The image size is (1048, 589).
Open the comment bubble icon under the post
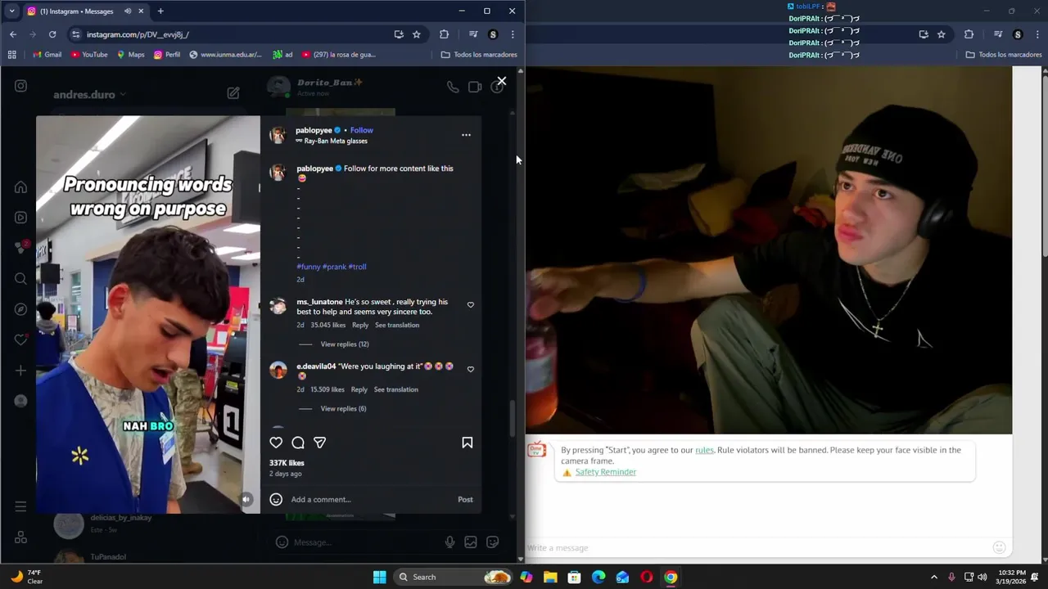coord(298,443)
